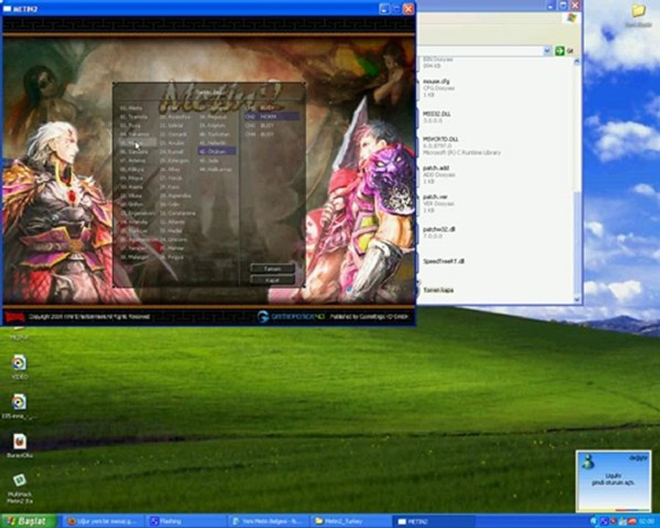660x528 pixels.
Task: Select the mouse.cfg file in Explorer
Action: coord(439,87)
